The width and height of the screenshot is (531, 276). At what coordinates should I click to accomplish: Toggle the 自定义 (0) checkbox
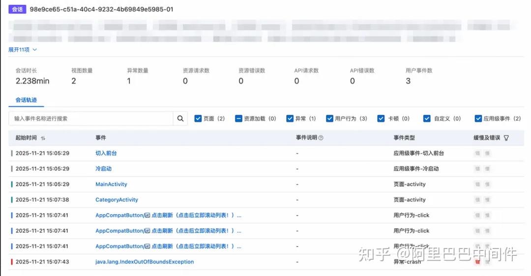tap(427, 118)
